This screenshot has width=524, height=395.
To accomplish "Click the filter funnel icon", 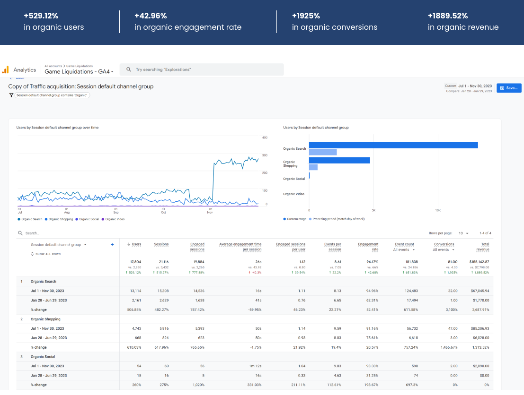I will [11, 95].
